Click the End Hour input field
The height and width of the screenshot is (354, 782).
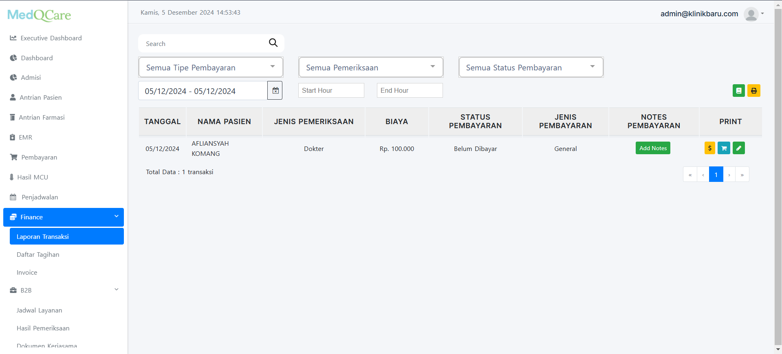pos(410,90)
